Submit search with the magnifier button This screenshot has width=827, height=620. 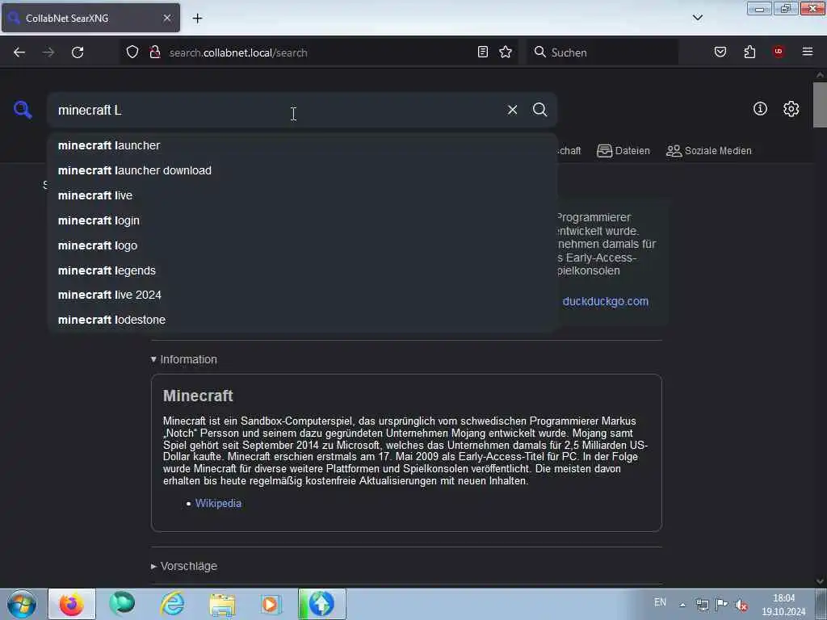click(x=539, y=110)
